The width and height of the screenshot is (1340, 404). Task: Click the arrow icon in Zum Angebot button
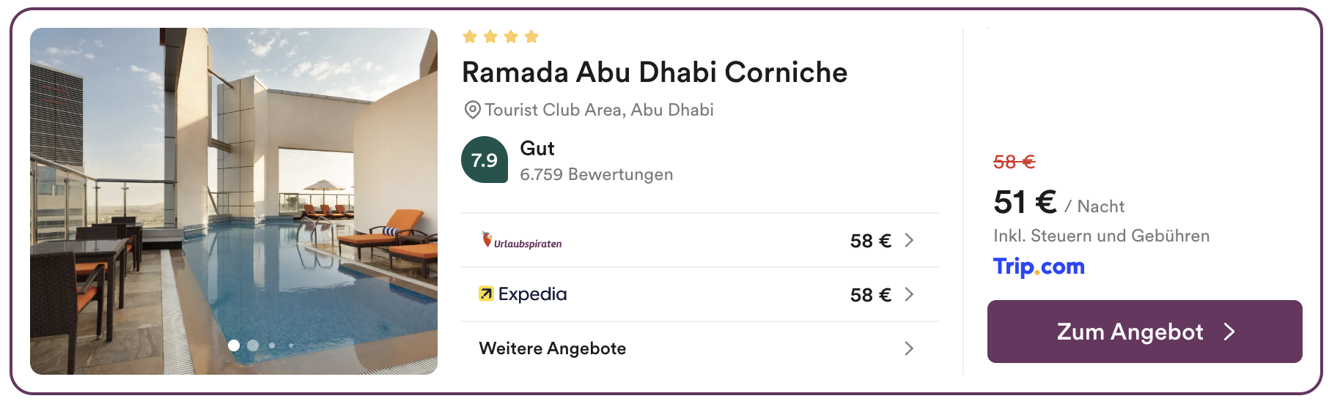click(x=1229, y=332)
